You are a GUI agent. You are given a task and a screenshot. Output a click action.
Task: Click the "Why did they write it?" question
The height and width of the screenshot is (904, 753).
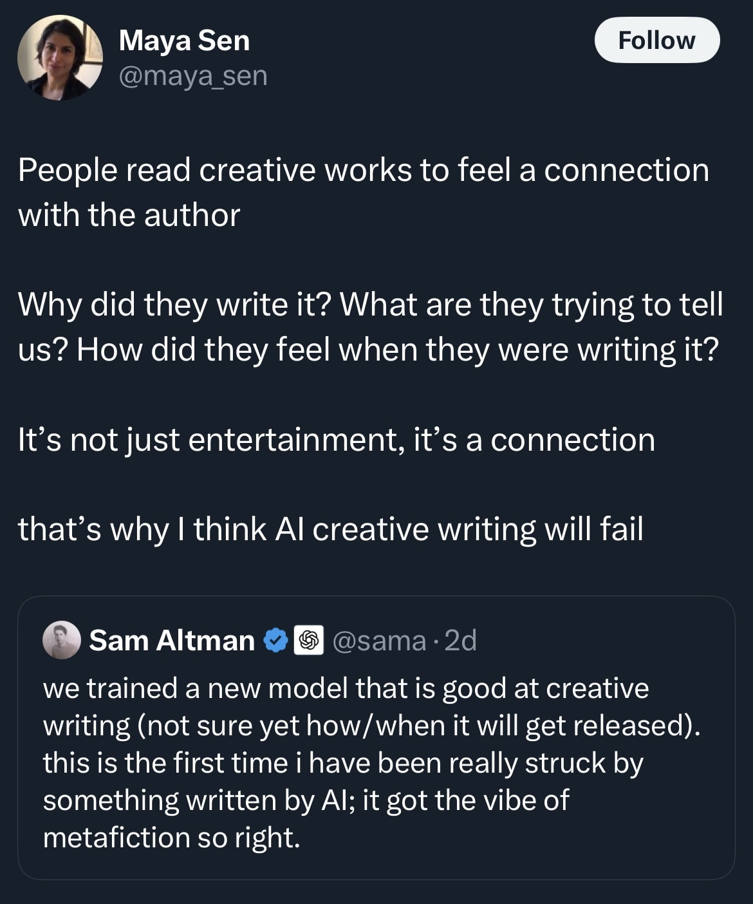[x=174, y=305]
